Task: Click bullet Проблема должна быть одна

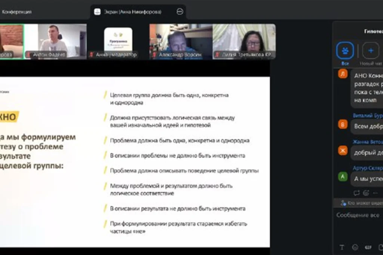Action: click(180, 141)
